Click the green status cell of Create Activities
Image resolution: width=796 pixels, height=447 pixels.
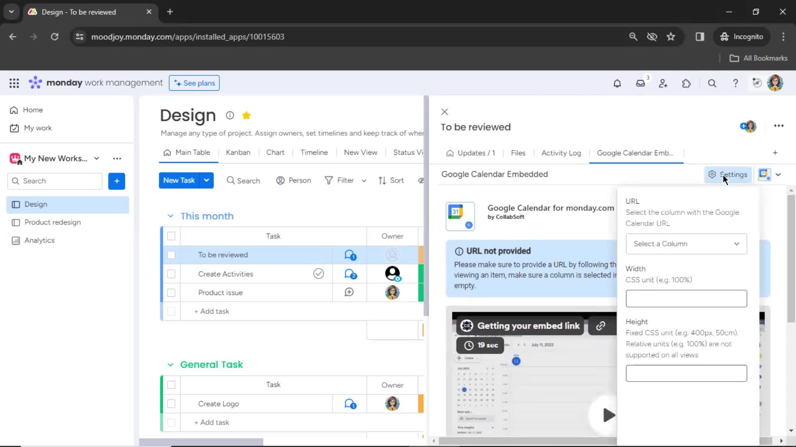421,274
